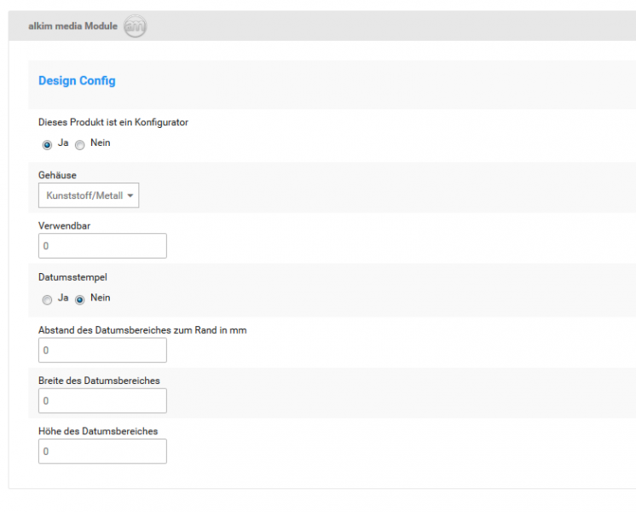636x512 pixels.
Task: Click the alkim media 'am' logo icon
Action: [135, 26]
